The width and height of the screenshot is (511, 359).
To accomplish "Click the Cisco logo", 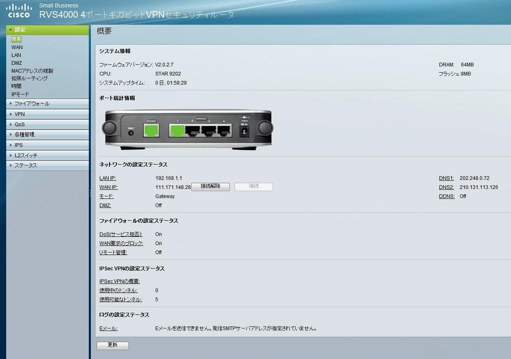I will pos(19,11).
